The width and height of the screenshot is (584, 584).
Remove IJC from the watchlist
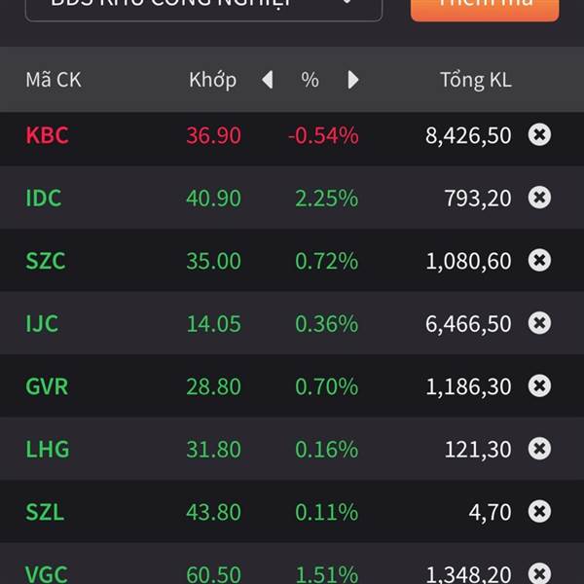[x=539, y=323]
